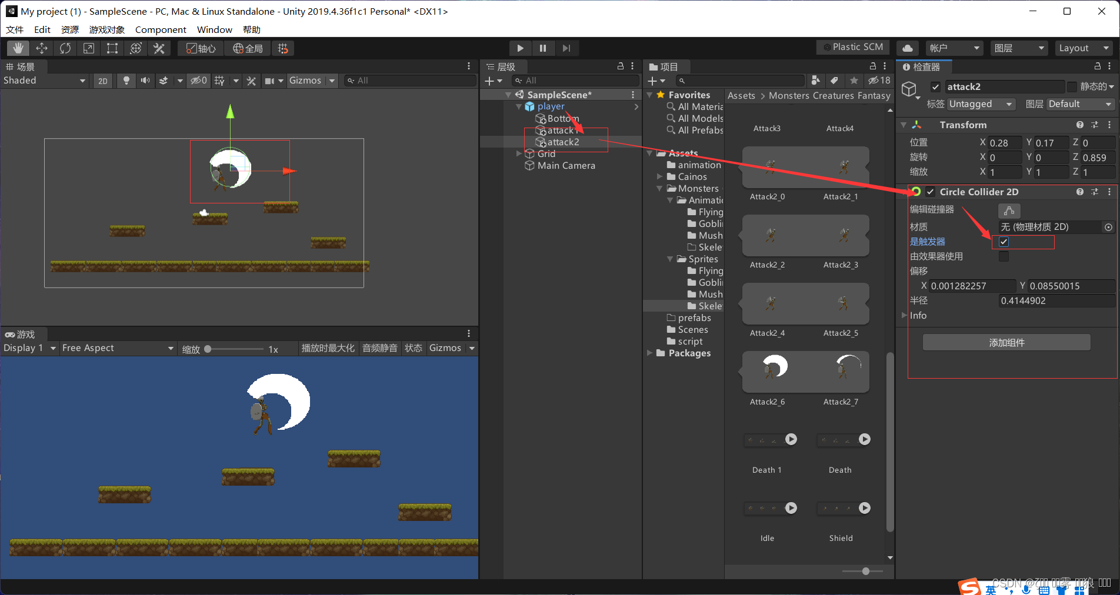Image resolution: width=1120 pixels, height=595 pixels.
Task: Expand the Grid object in Hierarchy
Action: click(519, 153)
